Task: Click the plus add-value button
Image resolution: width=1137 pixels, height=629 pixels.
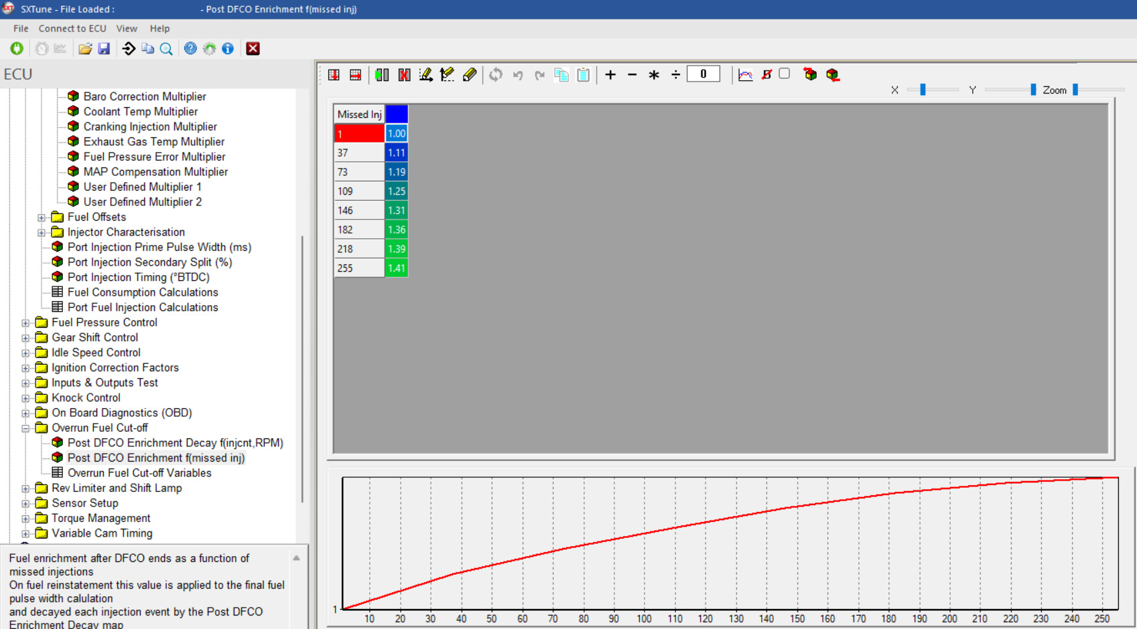Action: (x=610, y=75)
